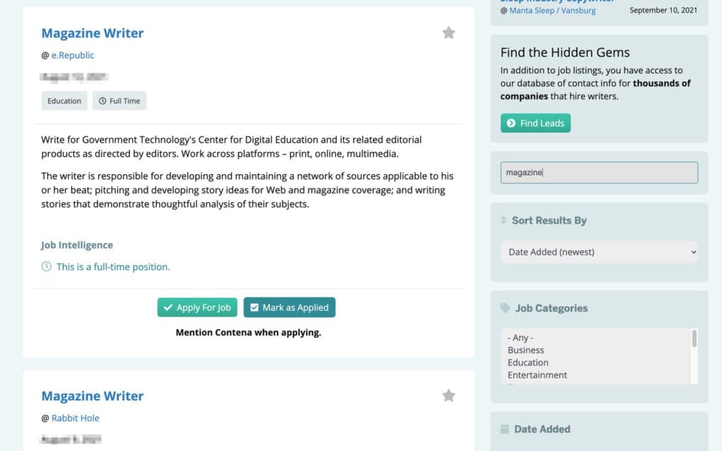Viewport: 722px width, 451px height.
Task: Star the Rabbit Hole Magazine Writer listing
Action: point(449,395)
